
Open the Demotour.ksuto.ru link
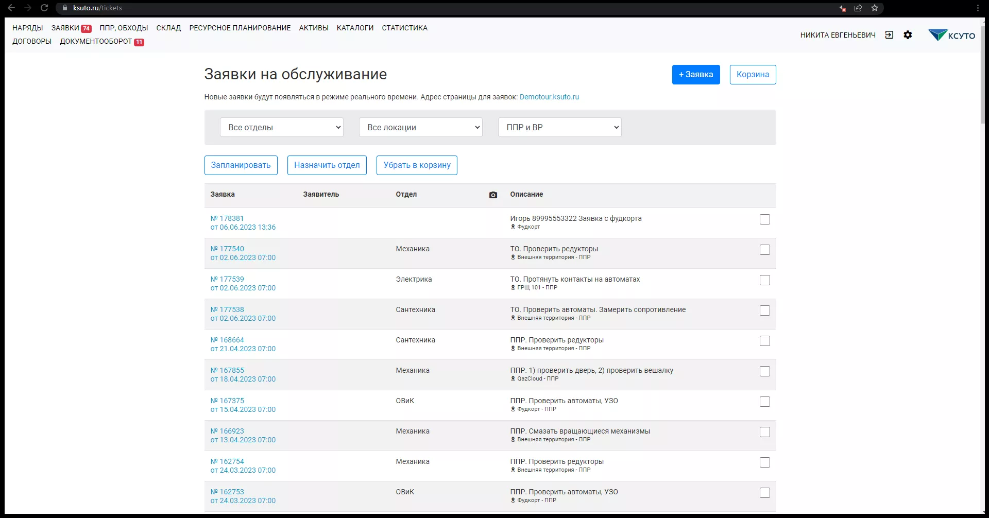[x=549, y=97]
